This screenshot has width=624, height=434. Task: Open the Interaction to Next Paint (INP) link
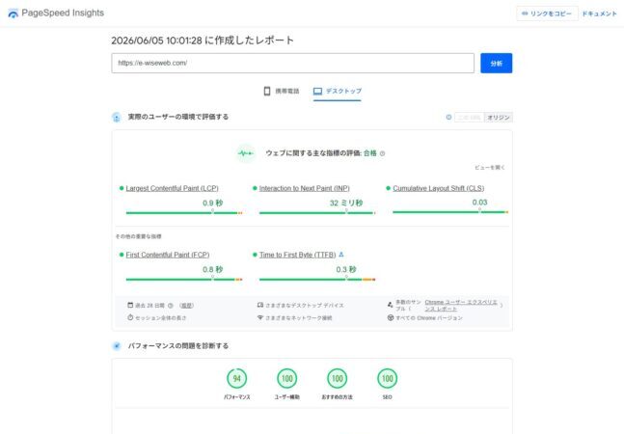click(305, 188)
